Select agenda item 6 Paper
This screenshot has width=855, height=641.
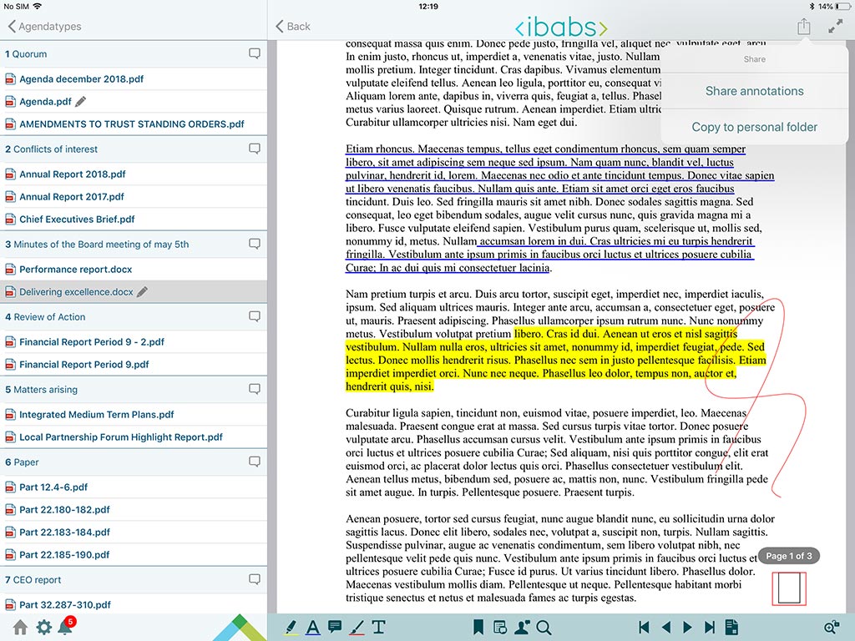click(134, 462)
